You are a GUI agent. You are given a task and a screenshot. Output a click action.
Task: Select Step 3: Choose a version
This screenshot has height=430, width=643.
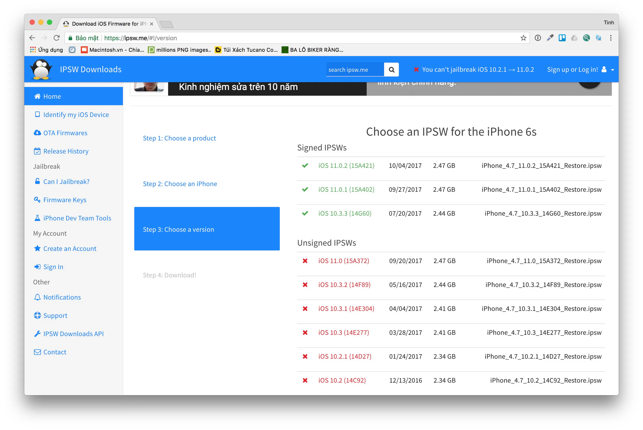207,229
